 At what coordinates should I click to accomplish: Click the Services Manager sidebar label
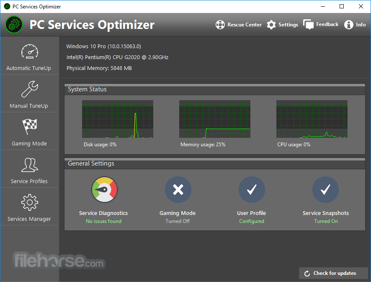tap(29, 219)
